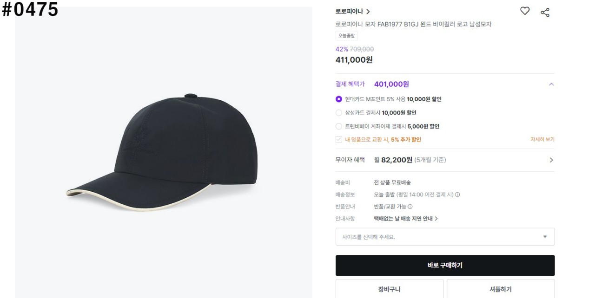Screen dimensions: 595x298
Task: Click the 셔플하기 button
Action: click(500, 289)
